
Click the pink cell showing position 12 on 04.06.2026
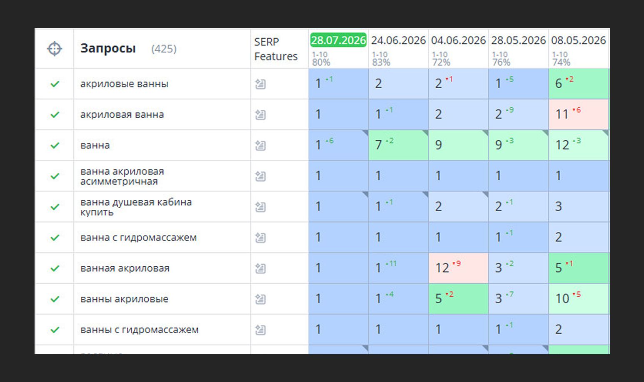[x=458, y=268]
